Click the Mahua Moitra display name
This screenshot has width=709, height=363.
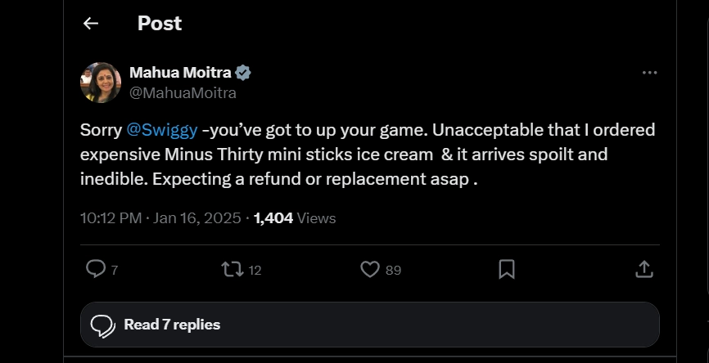tap(180, 73)
